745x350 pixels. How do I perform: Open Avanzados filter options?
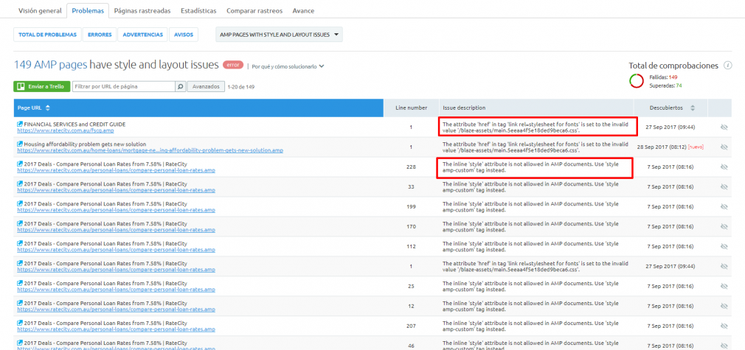pyautogui.click(x=207, y=87)
